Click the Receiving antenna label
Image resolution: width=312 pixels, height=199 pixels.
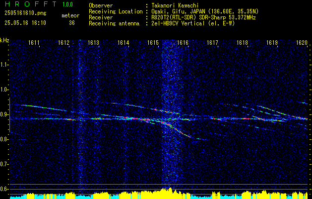click(114, 23)
